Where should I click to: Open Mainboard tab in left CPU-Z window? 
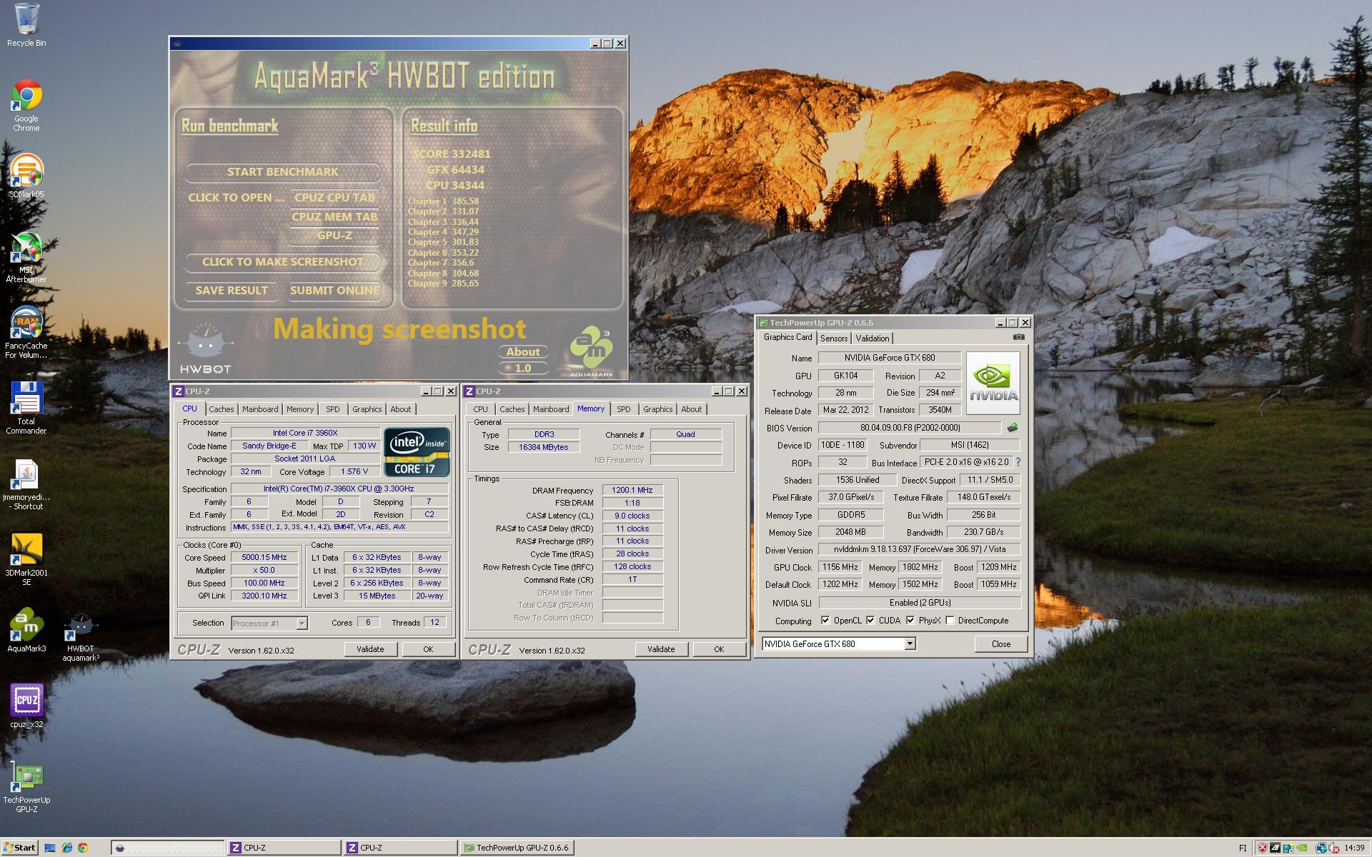(x=260, y=409)
